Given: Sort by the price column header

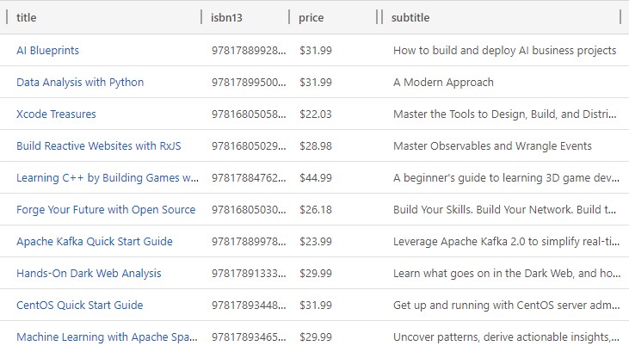Looking at the screenshot, I should (x=311, y=17).
